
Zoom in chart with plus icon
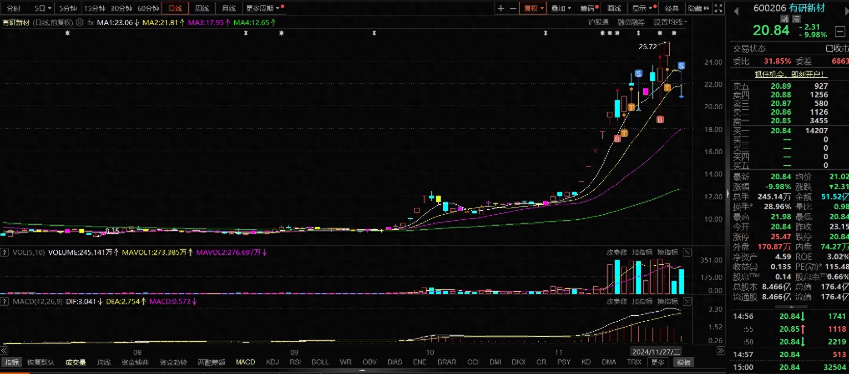(501, 8)
